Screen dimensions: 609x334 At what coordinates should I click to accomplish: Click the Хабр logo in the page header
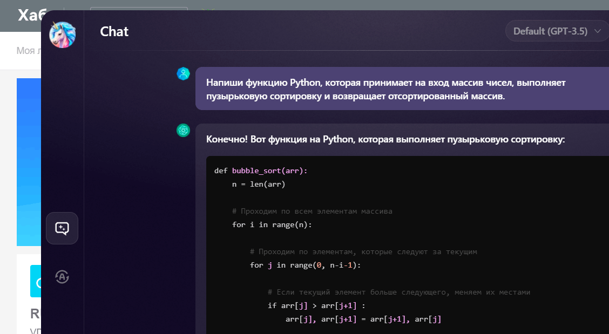pos(29,16)
